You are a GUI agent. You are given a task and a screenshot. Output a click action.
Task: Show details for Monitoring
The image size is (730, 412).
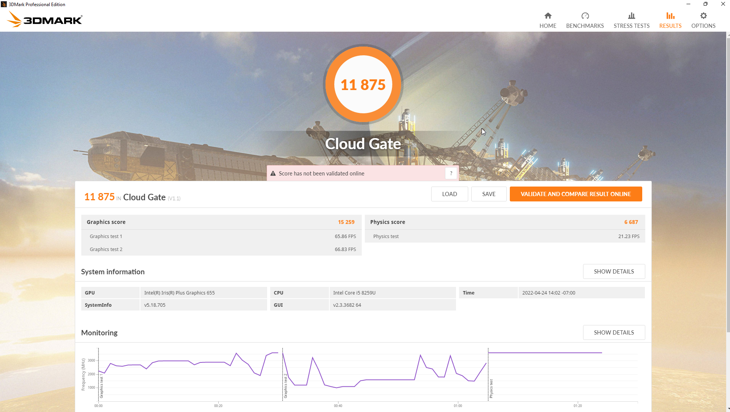(614, 332)
